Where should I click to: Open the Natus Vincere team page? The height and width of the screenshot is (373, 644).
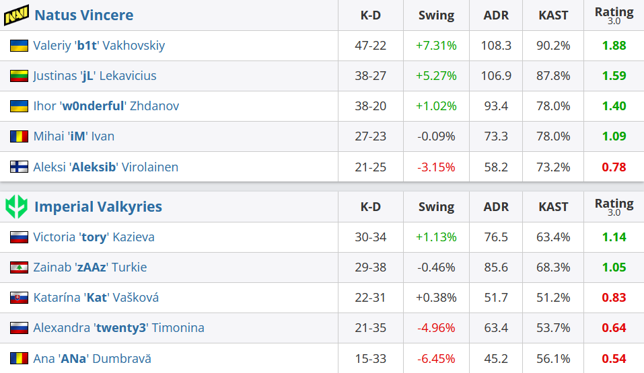tap(84, 15)
